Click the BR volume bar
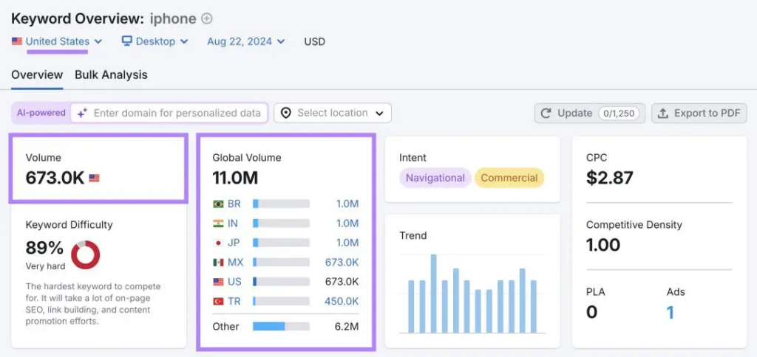757x357 pixels. pyautogui.click(x=281, y=204)
